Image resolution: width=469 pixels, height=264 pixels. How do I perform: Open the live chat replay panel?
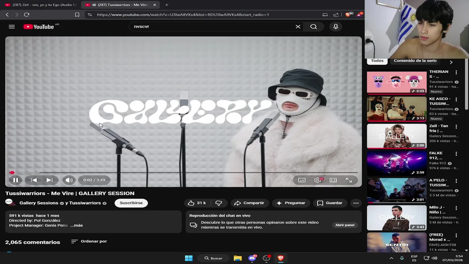[345, 225]
